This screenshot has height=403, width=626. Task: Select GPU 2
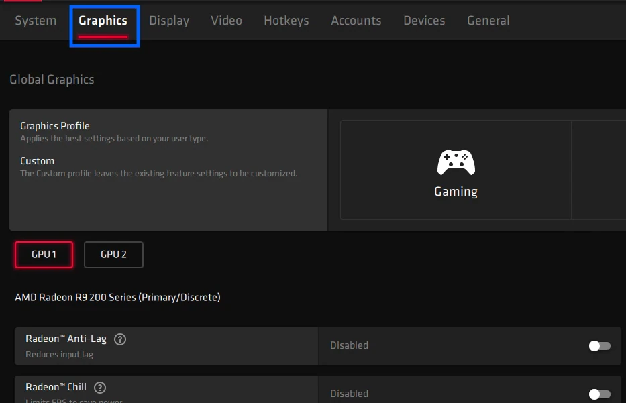tap(113, 255)
